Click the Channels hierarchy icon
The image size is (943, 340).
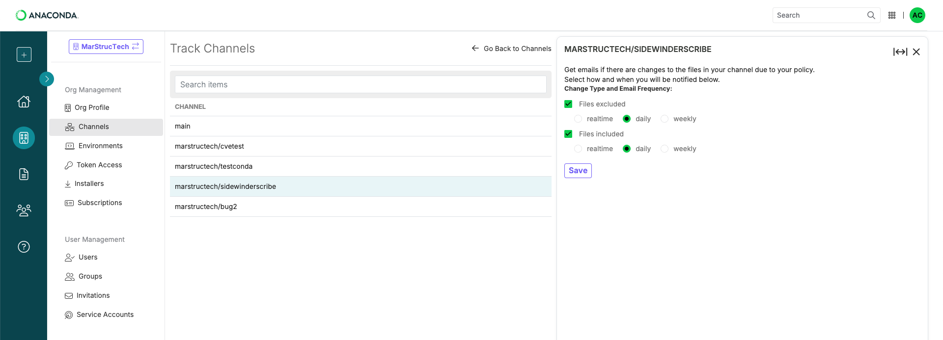pos(70,127)
